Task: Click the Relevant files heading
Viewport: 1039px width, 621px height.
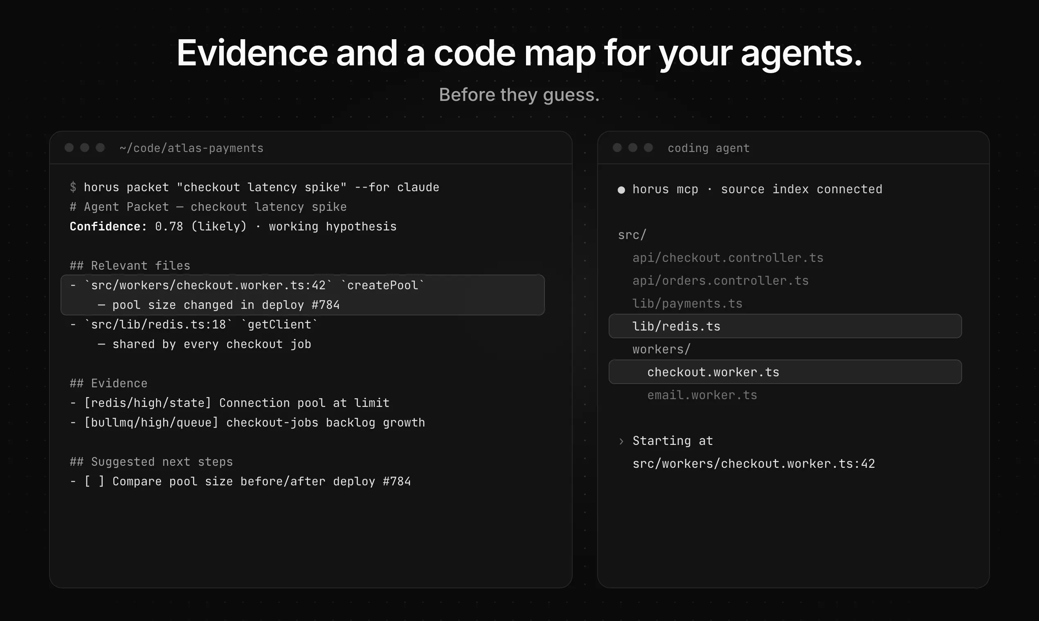Action: click(x=130, y=266)
